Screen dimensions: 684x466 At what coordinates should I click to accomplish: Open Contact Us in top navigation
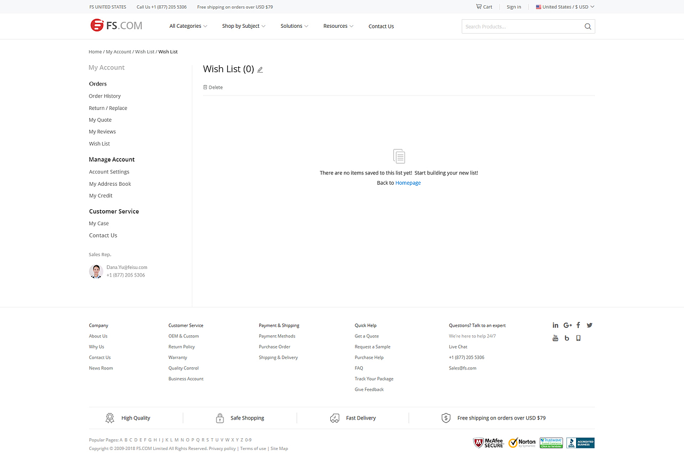click(381, 26)
